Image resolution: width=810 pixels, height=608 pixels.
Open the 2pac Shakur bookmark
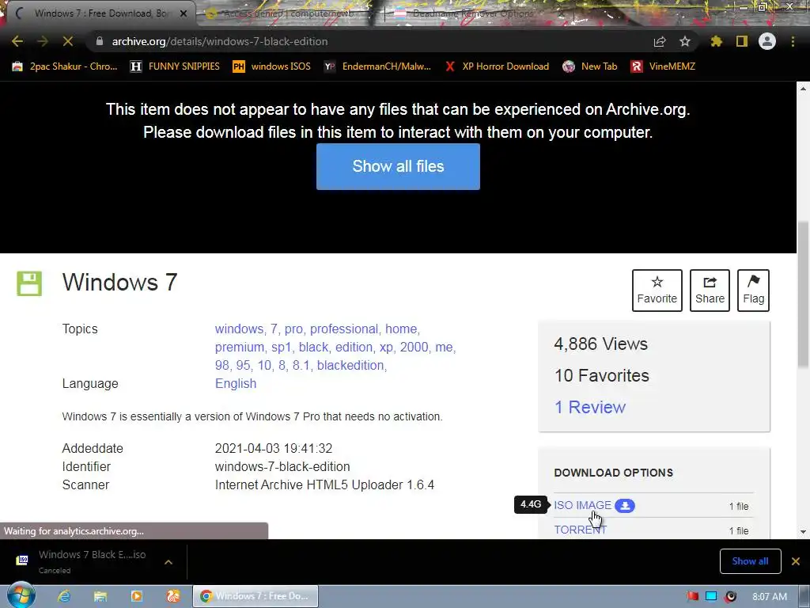click(65, 66)
